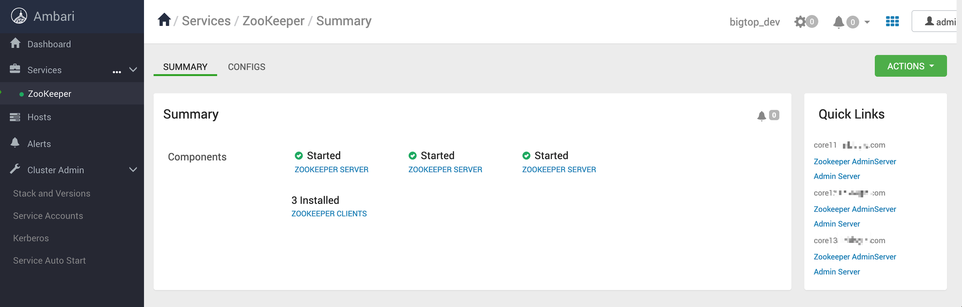Click the home breadcrumb icon

tap(164, 20)
